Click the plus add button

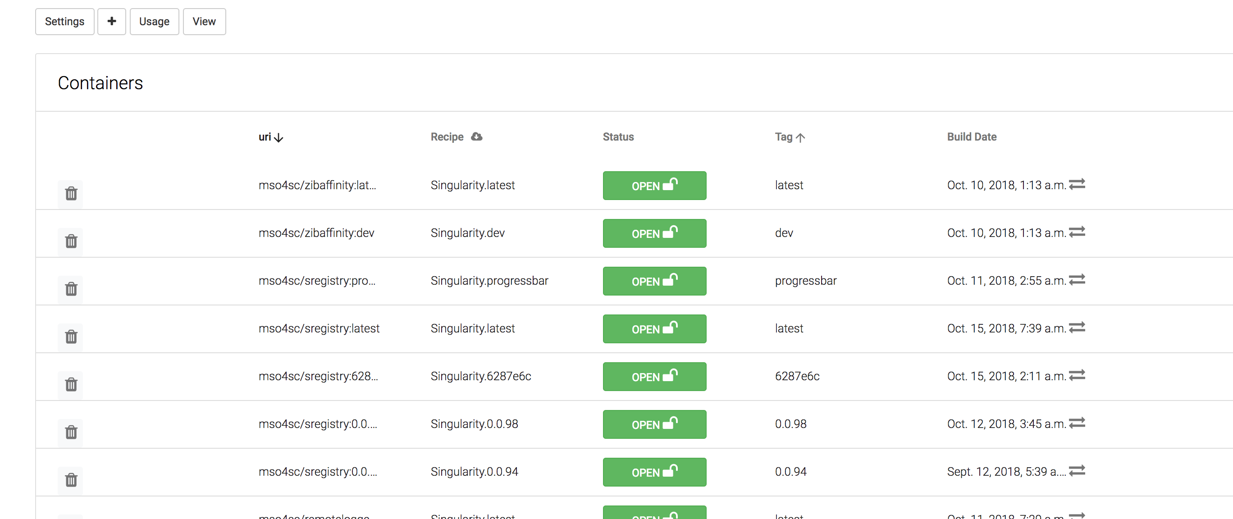(x=111, y=22)
